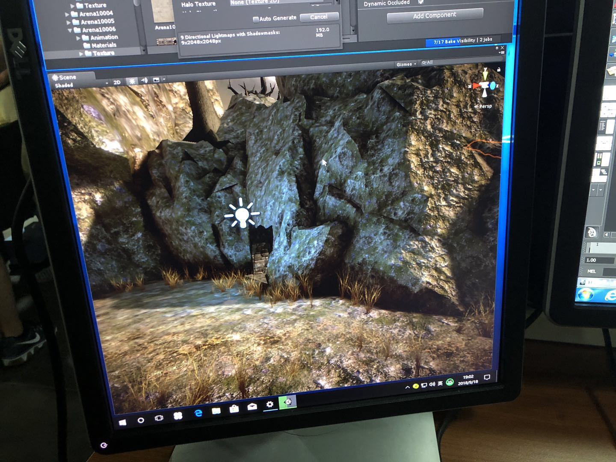Open the Gizmos dropdown menu
This screenshot has height=462, width=616.
pos(406,64)
